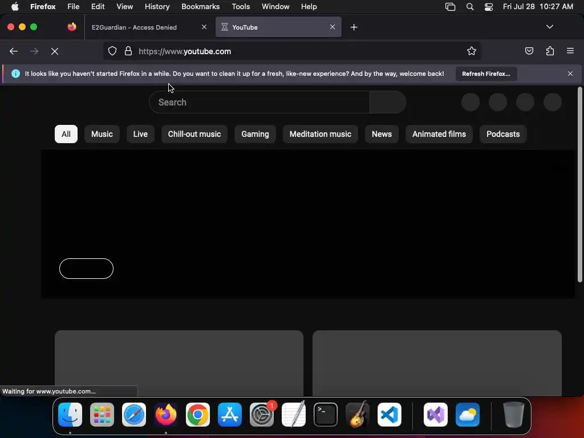Open the Apple menu
The height and width of the screenshot is (438, 584).
click(15, 6)
